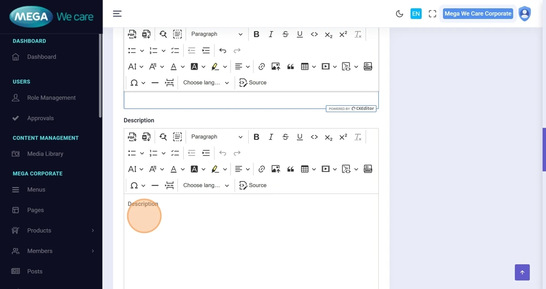Click inside the Description text area

point(251,239)
